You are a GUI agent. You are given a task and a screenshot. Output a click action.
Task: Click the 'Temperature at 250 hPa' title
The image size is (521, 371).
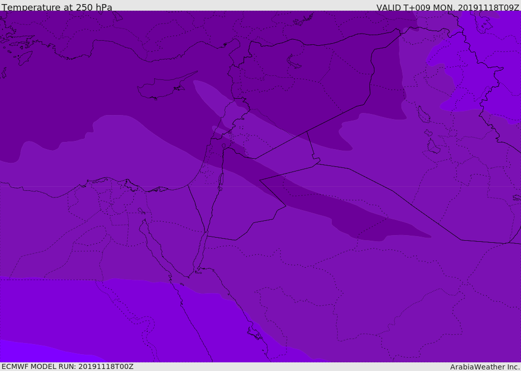pyautogui.click(x=57, y=7)
